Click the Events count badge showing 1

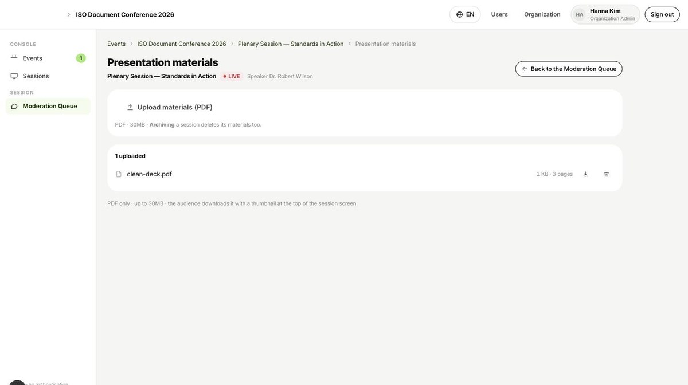point(81,58)
